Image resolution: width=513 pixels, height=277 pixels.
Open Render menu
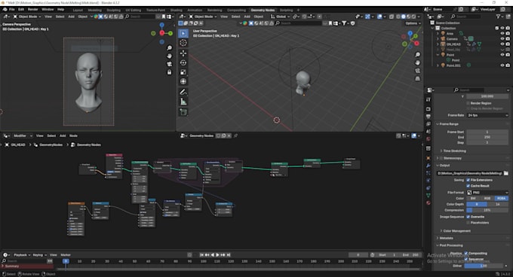tap(32, 10)
